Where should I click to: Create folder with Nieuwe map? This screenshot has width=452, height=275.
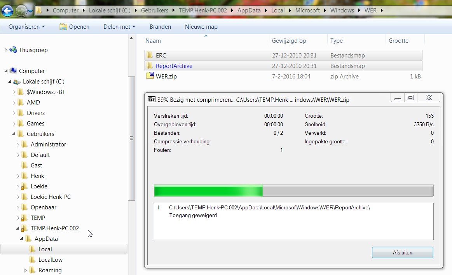tap(201, 27)
